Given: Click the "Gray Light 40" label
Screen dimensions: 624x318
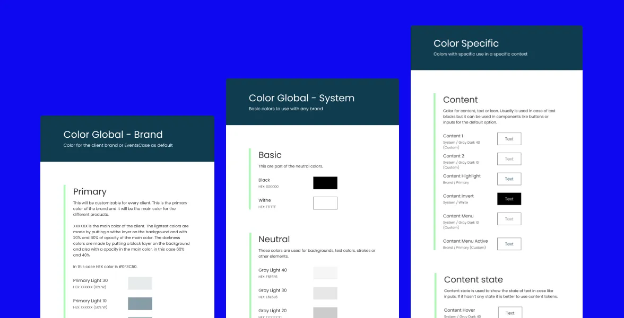Looking at the screenshot, I should (x=273, y=270).
